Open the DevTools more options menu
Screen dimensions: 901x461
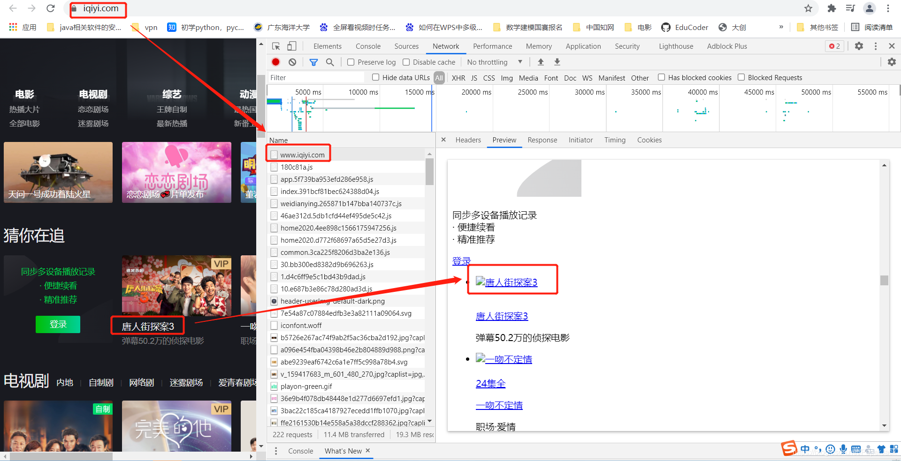tap(875, 46)
